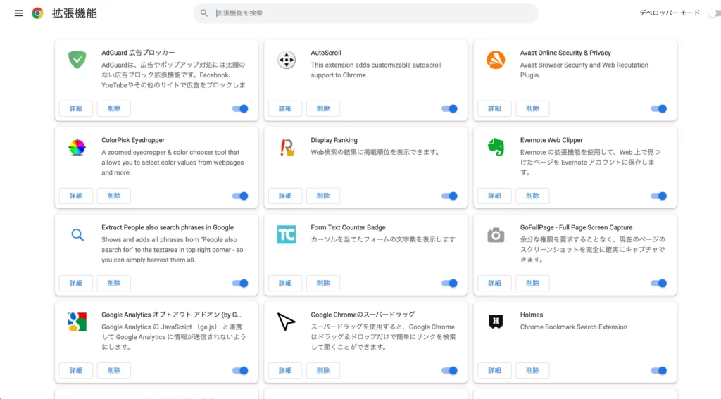The height and width of the screenshot is (399, 721).
Task: Turn off Form Text Counter Badge toggle
Action: [x=449, y=283]
